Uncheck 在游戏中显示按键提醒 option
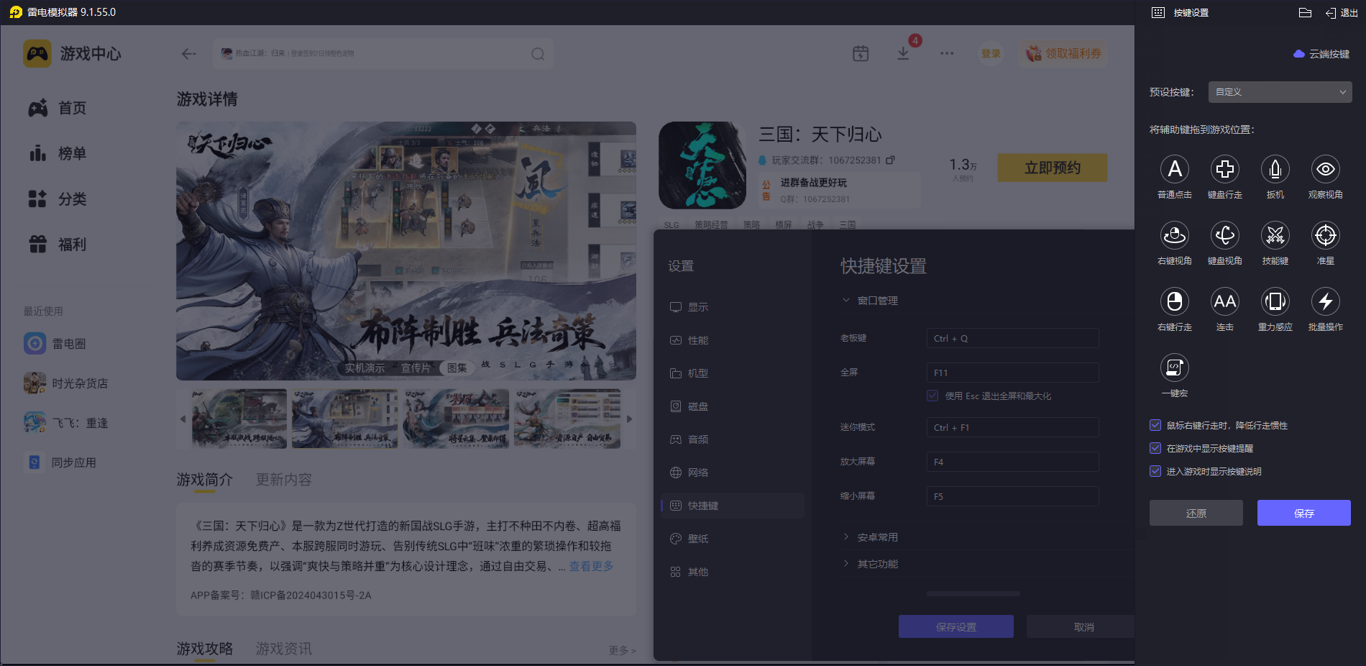 (1155, 449)
